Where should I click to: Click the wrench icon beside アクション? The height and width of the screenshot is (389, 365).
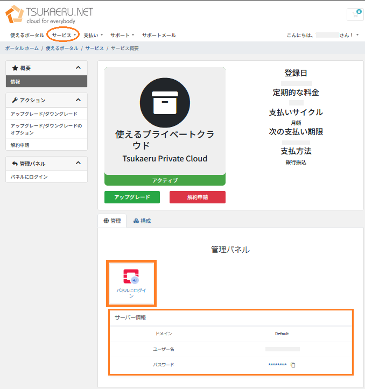tap(15, 100)
